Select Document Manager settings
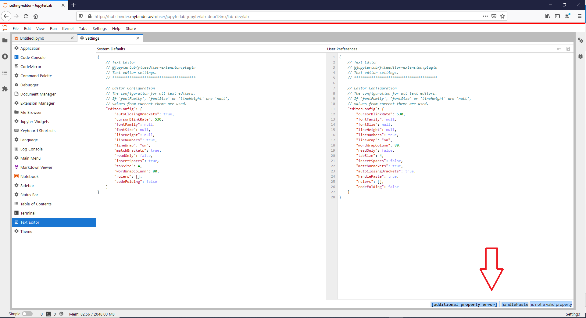The width and height of the screenshot is (586, 318). pos(54,94)
